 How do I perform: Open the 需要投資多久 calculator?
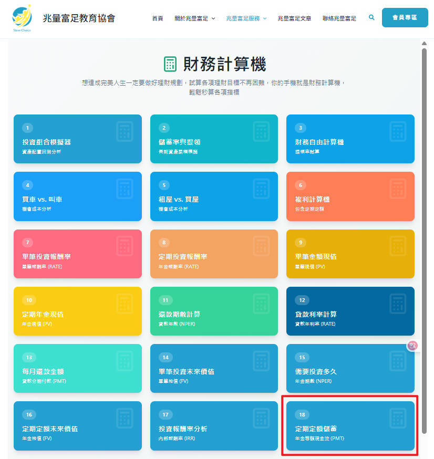[350, 368]
